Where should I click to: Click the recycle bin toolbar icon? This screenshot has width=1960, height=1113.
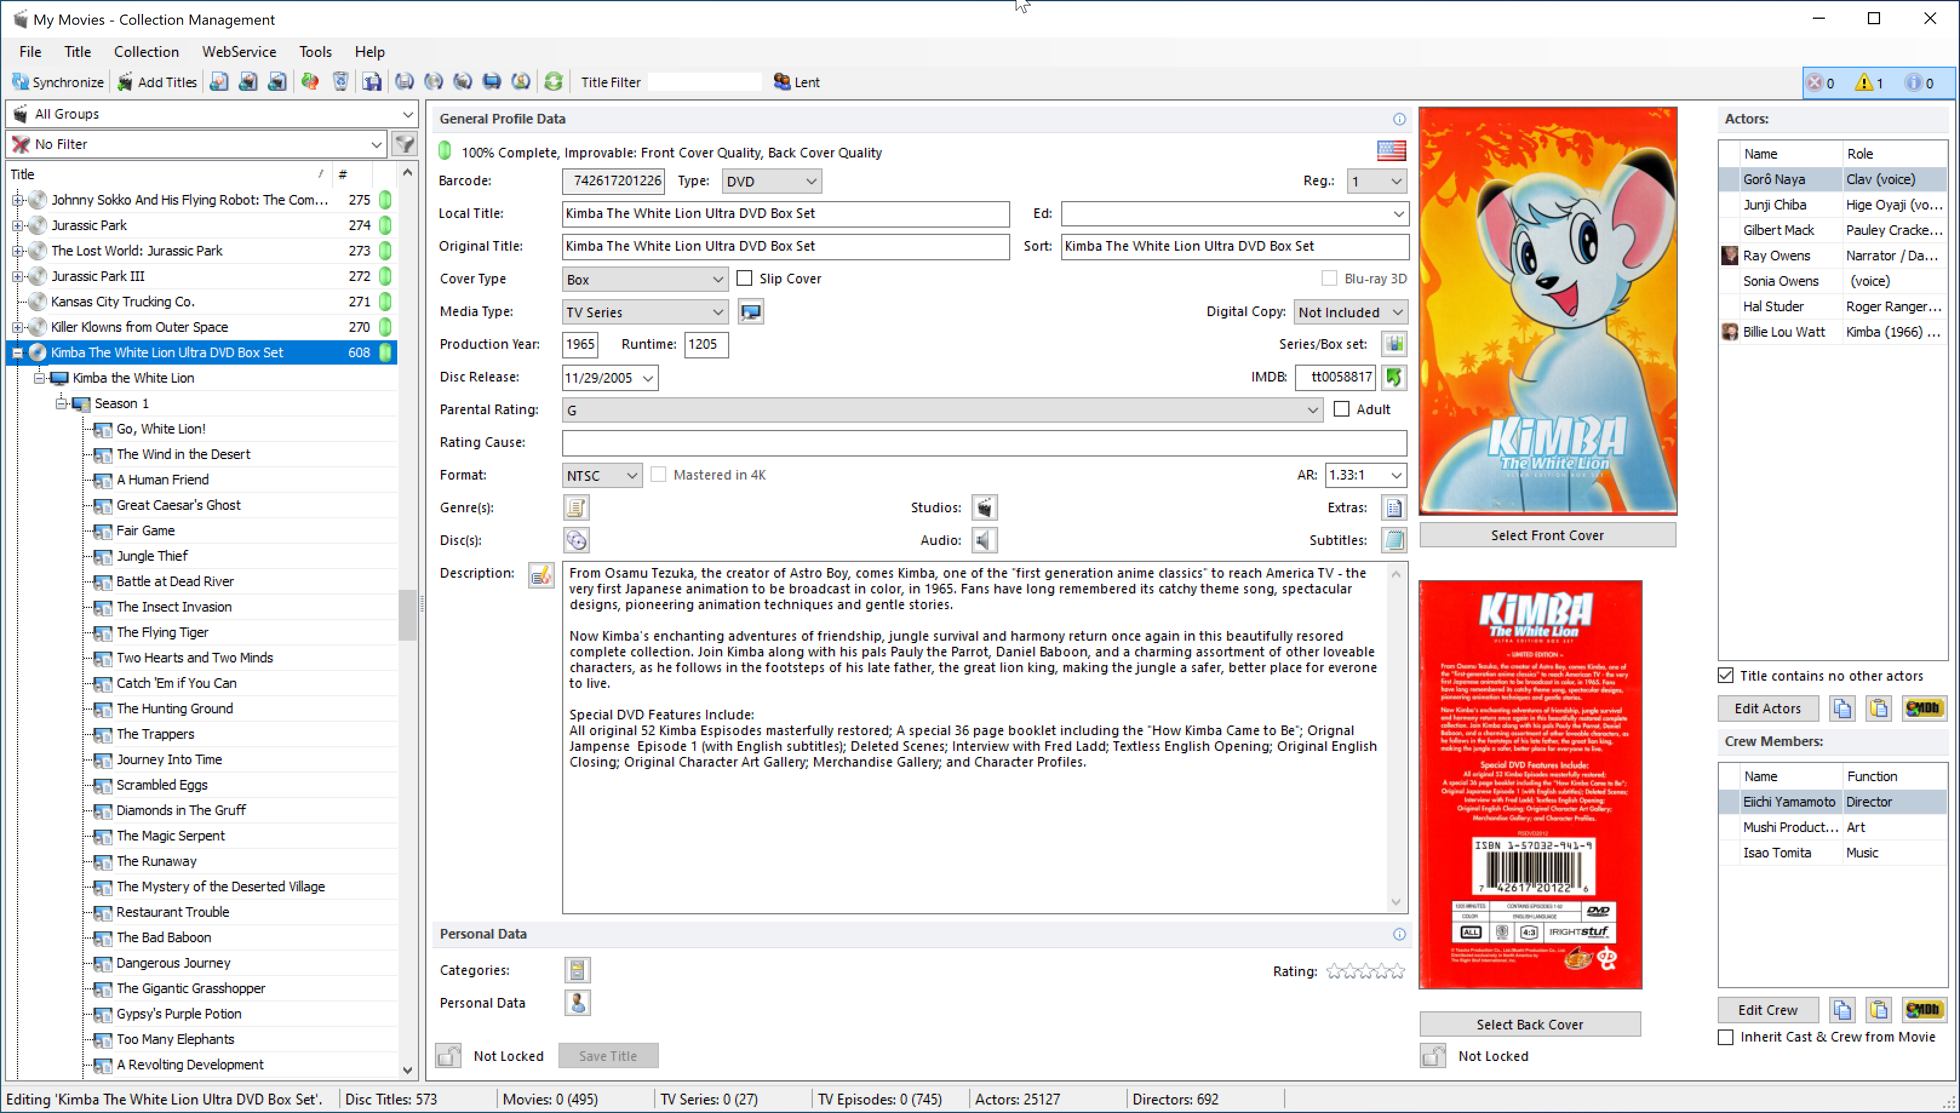pos(340,82)
